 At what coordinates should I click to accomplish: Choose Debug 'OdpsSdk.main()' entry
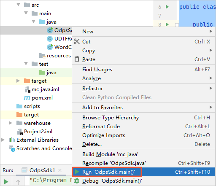coord(144,181)
